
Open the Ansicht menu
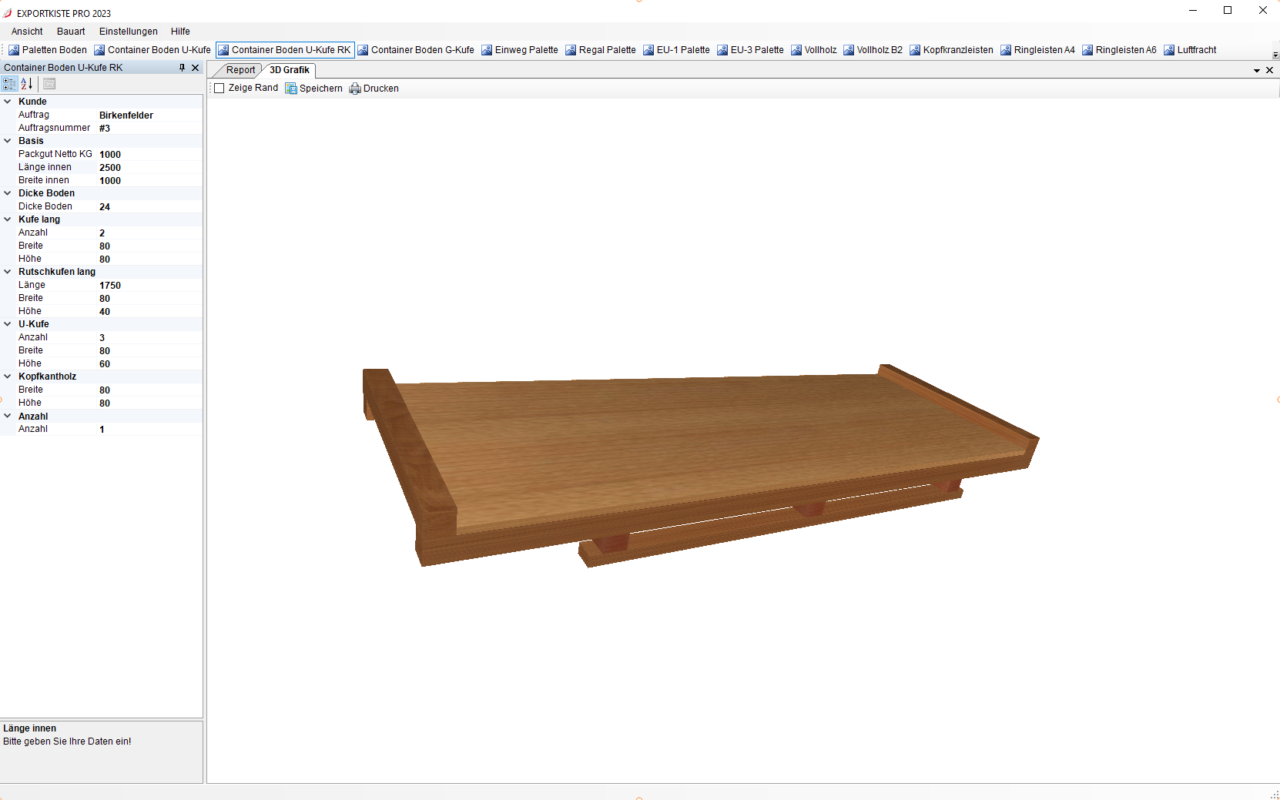tap(27, 32)
